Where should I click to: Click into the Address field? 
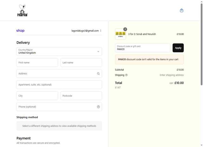click(x=59, y=73)
